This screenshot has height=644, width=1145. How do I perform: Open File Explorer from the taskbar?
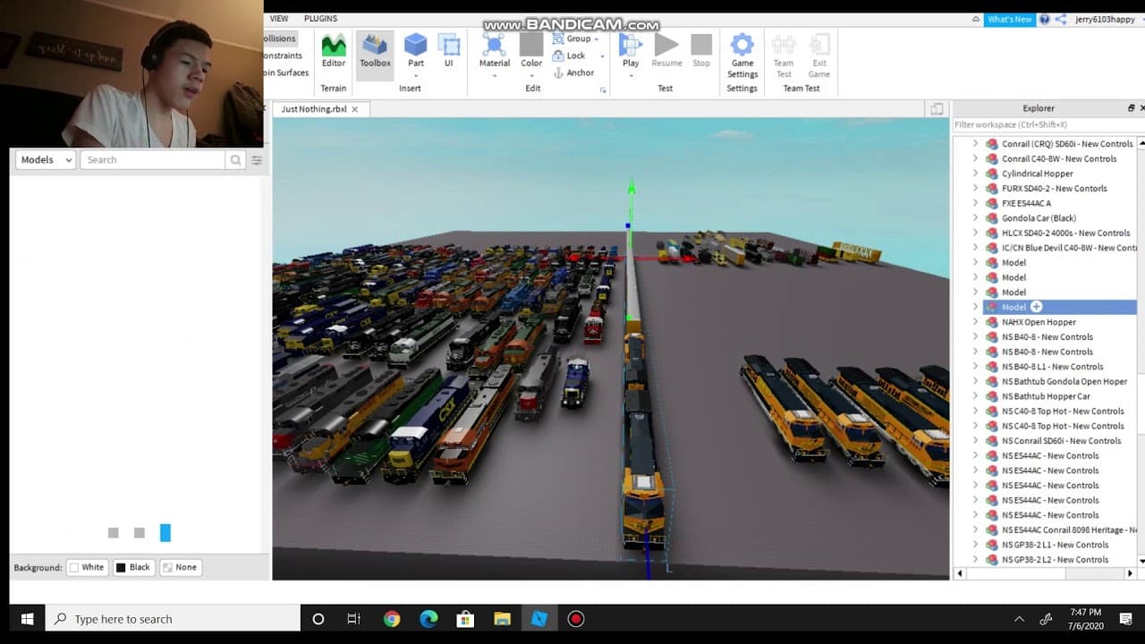502,619
